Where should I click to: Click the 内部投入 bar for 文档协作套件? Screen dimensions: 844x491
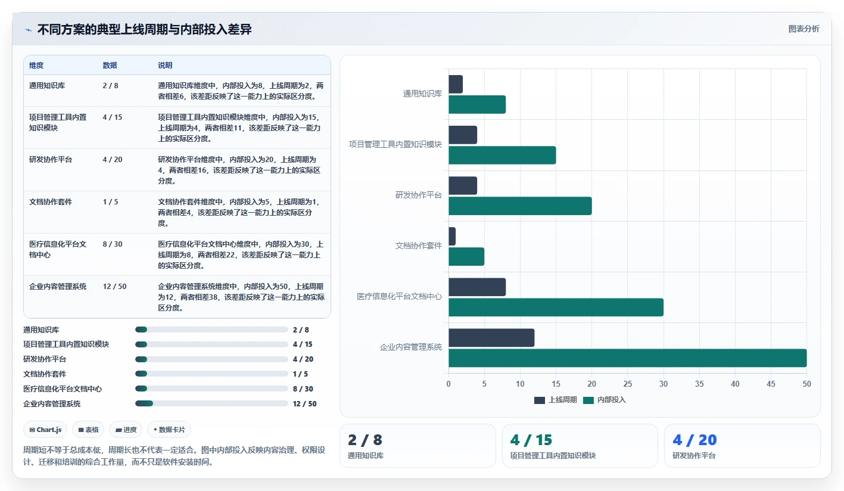tap(466, 256)
